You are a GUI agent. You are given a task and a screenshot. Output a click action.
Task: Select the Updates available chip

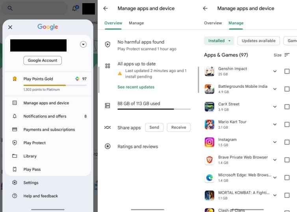[x=258, y=41]
